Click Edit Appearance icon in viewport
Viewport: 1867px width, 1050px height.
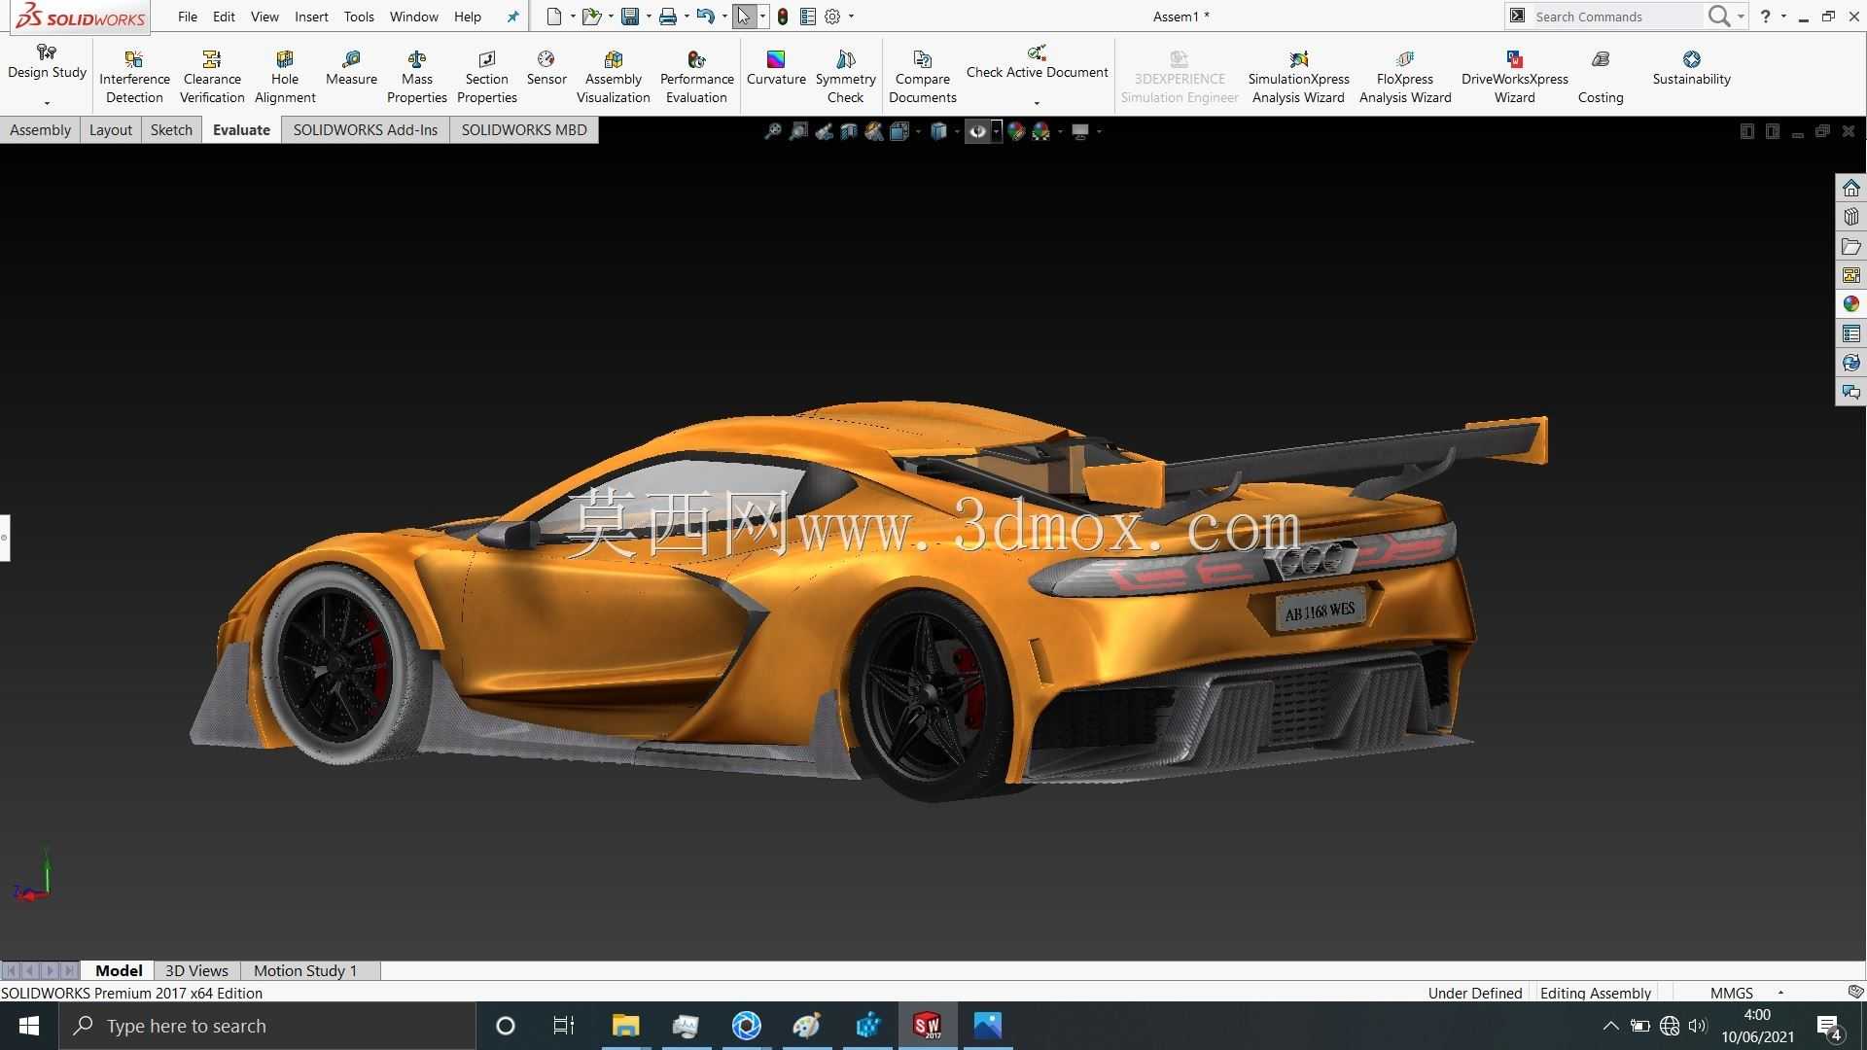point(1016,131)
